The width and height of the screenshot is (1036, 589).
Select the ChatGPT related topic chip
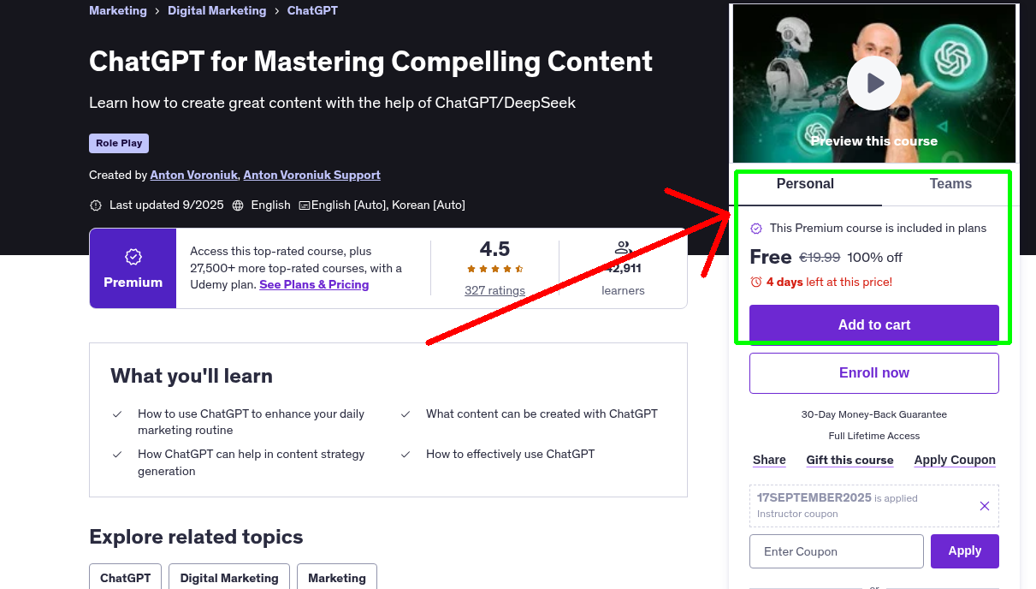[125, 578]
